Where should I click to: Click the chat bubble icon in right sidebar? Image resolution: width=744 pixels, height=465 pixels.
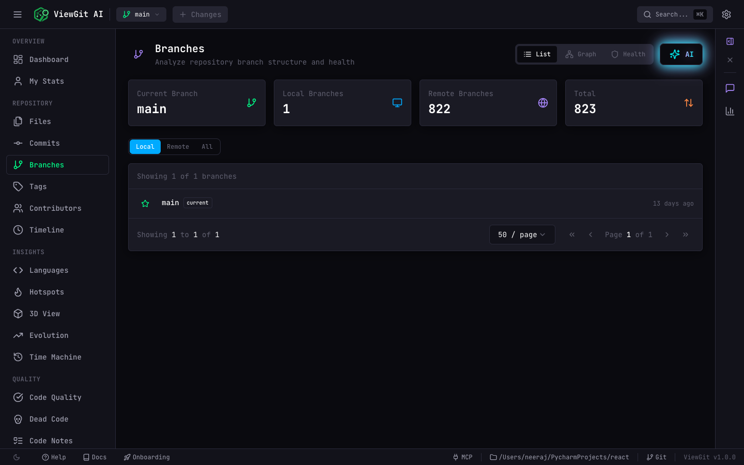pos(730,88)
